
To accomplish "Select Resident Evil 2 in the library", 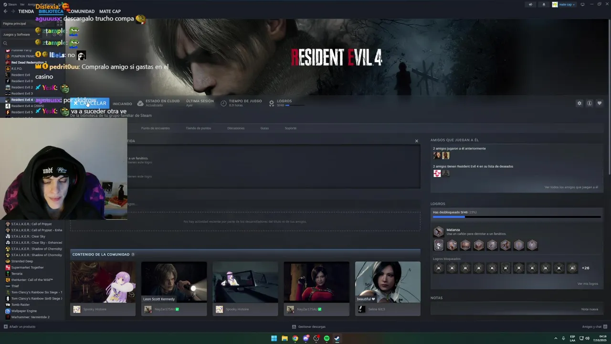I will pyautogui.click(x=22, y=87).
